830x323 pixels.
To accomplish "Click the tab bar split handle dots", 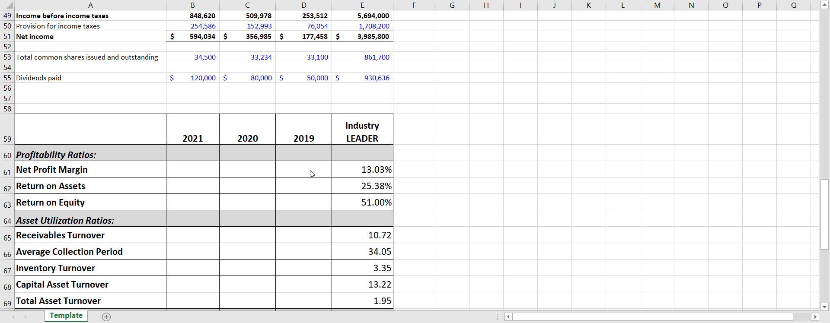I will (497, 317).
